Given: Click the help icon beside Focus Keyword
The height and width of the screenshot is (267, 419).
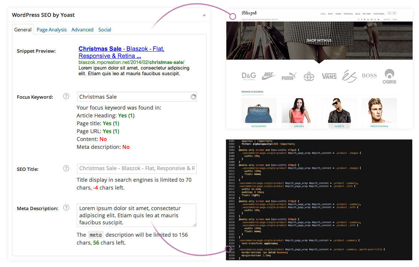Looking at the screenshot, I should 66,96.
